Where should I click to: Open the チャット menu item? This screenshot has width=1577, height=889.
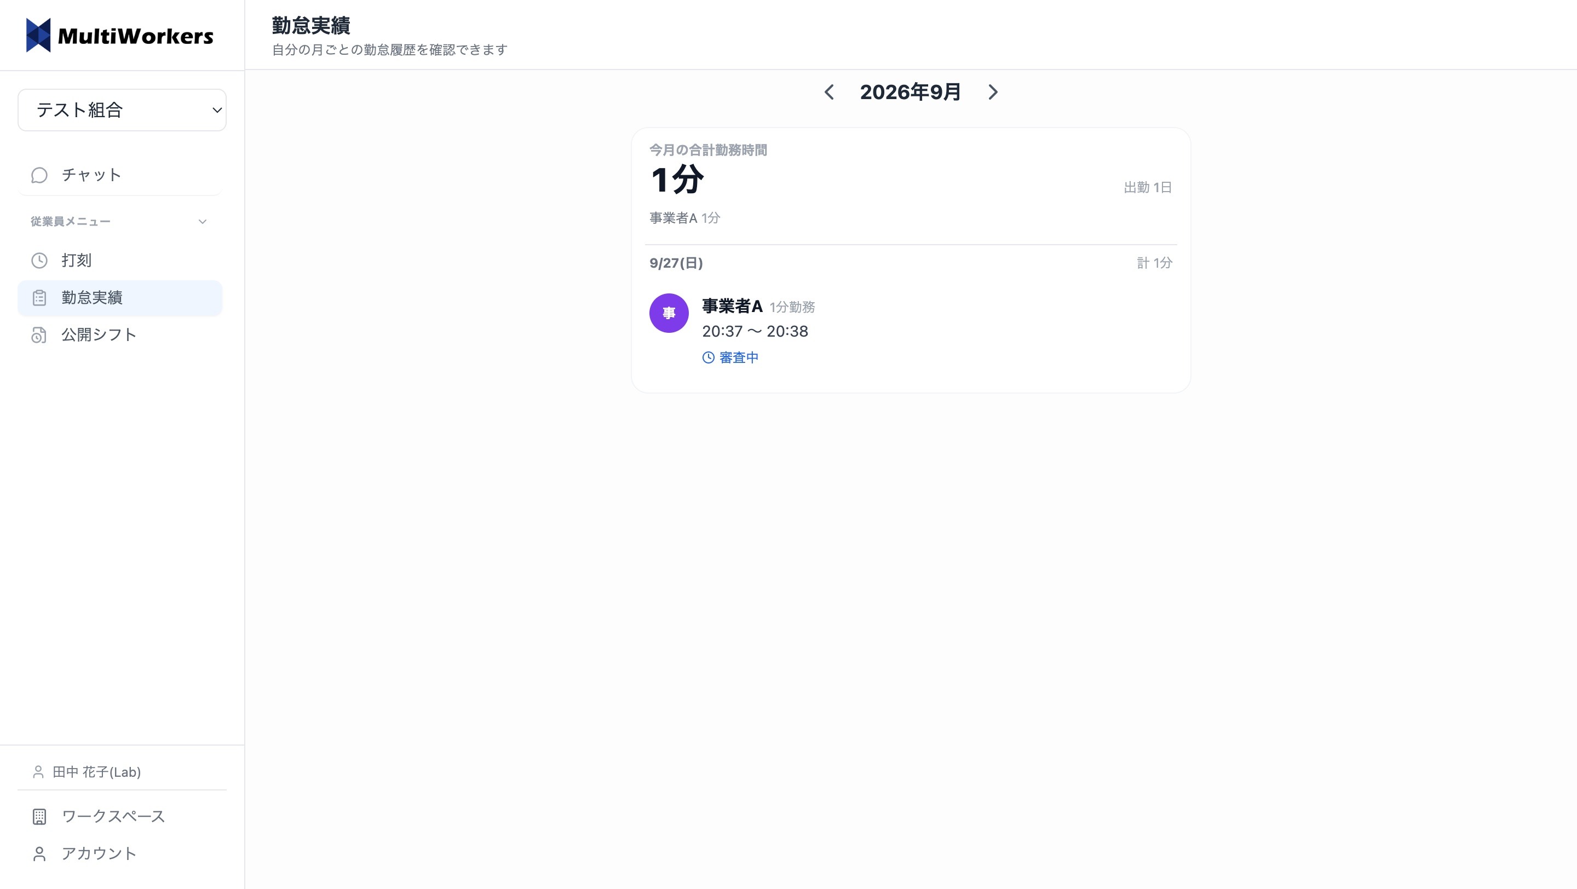pyautogui.click(x=120, y=175)
